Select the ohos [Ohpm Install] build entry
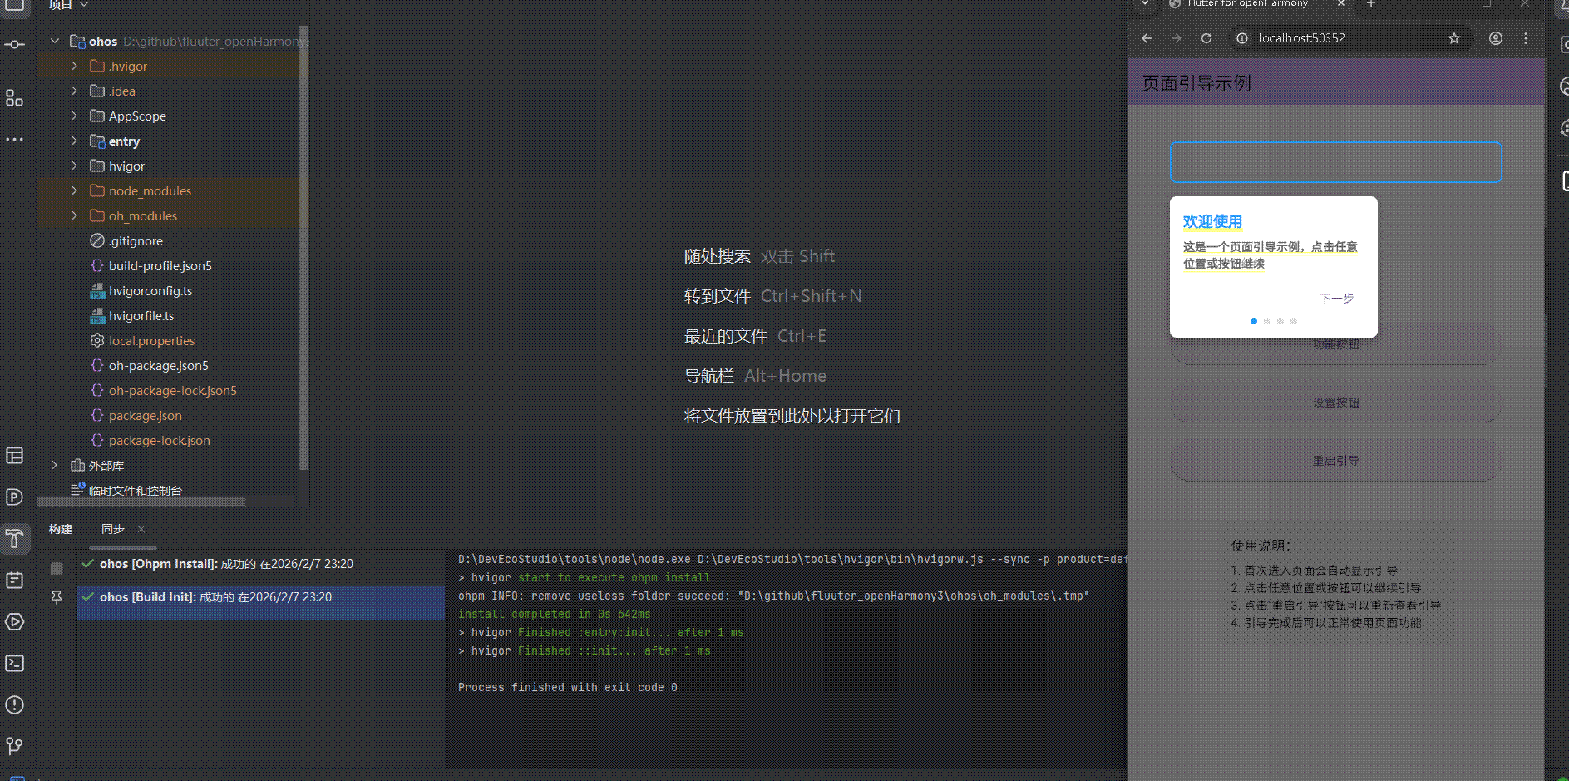This screenshot has height=781, width=1569. [x=261, y=564]
